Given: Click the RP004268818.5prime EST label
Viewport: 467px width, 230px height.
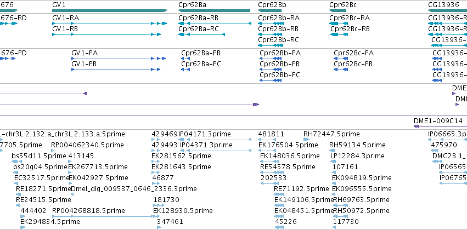Looking at the screenshot, I should pyautogui.click(x=88, y=211).
